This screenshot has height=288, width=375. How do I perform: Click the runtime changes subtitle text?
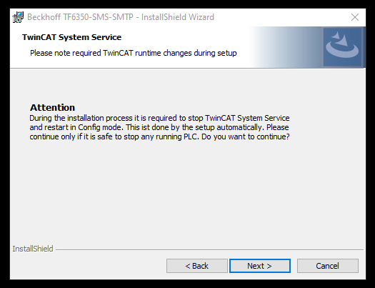coord(133,53)
